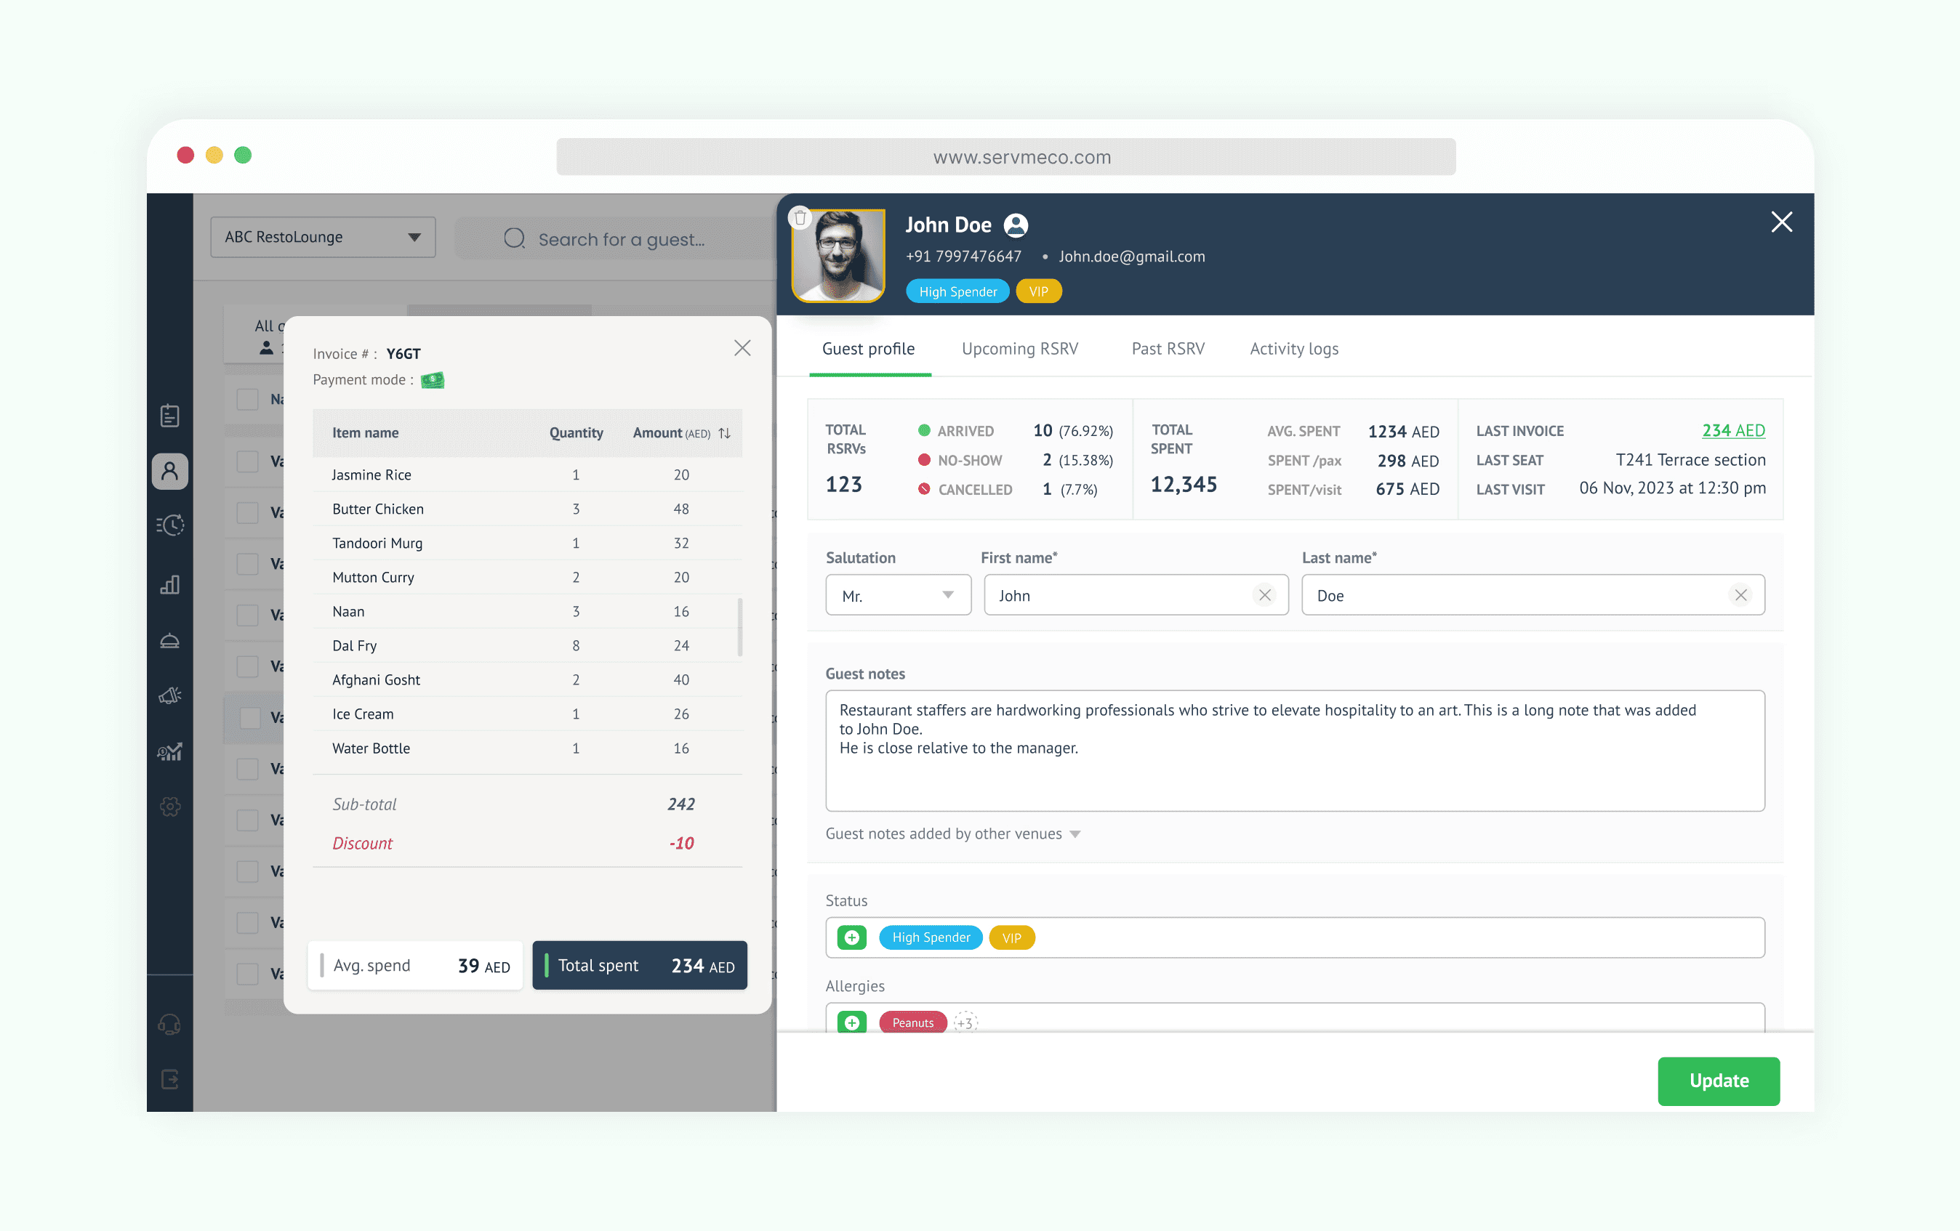Open the settings gear in the sidebar
Screen dimensions: 1960x1231
169,807
